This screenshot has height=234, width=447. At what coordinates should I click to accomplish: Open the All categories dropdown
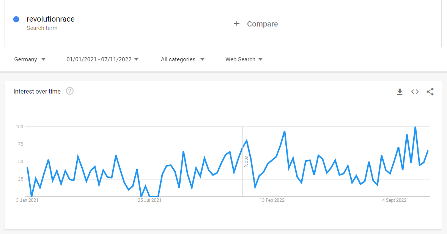tap(183, 59)
